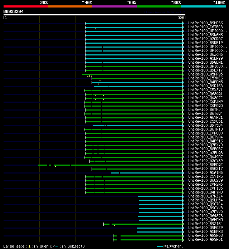Viewport: 229px width, 249px height.
Task: Click the UniRef100_B9GYV8 label
Action: [205, 208]
